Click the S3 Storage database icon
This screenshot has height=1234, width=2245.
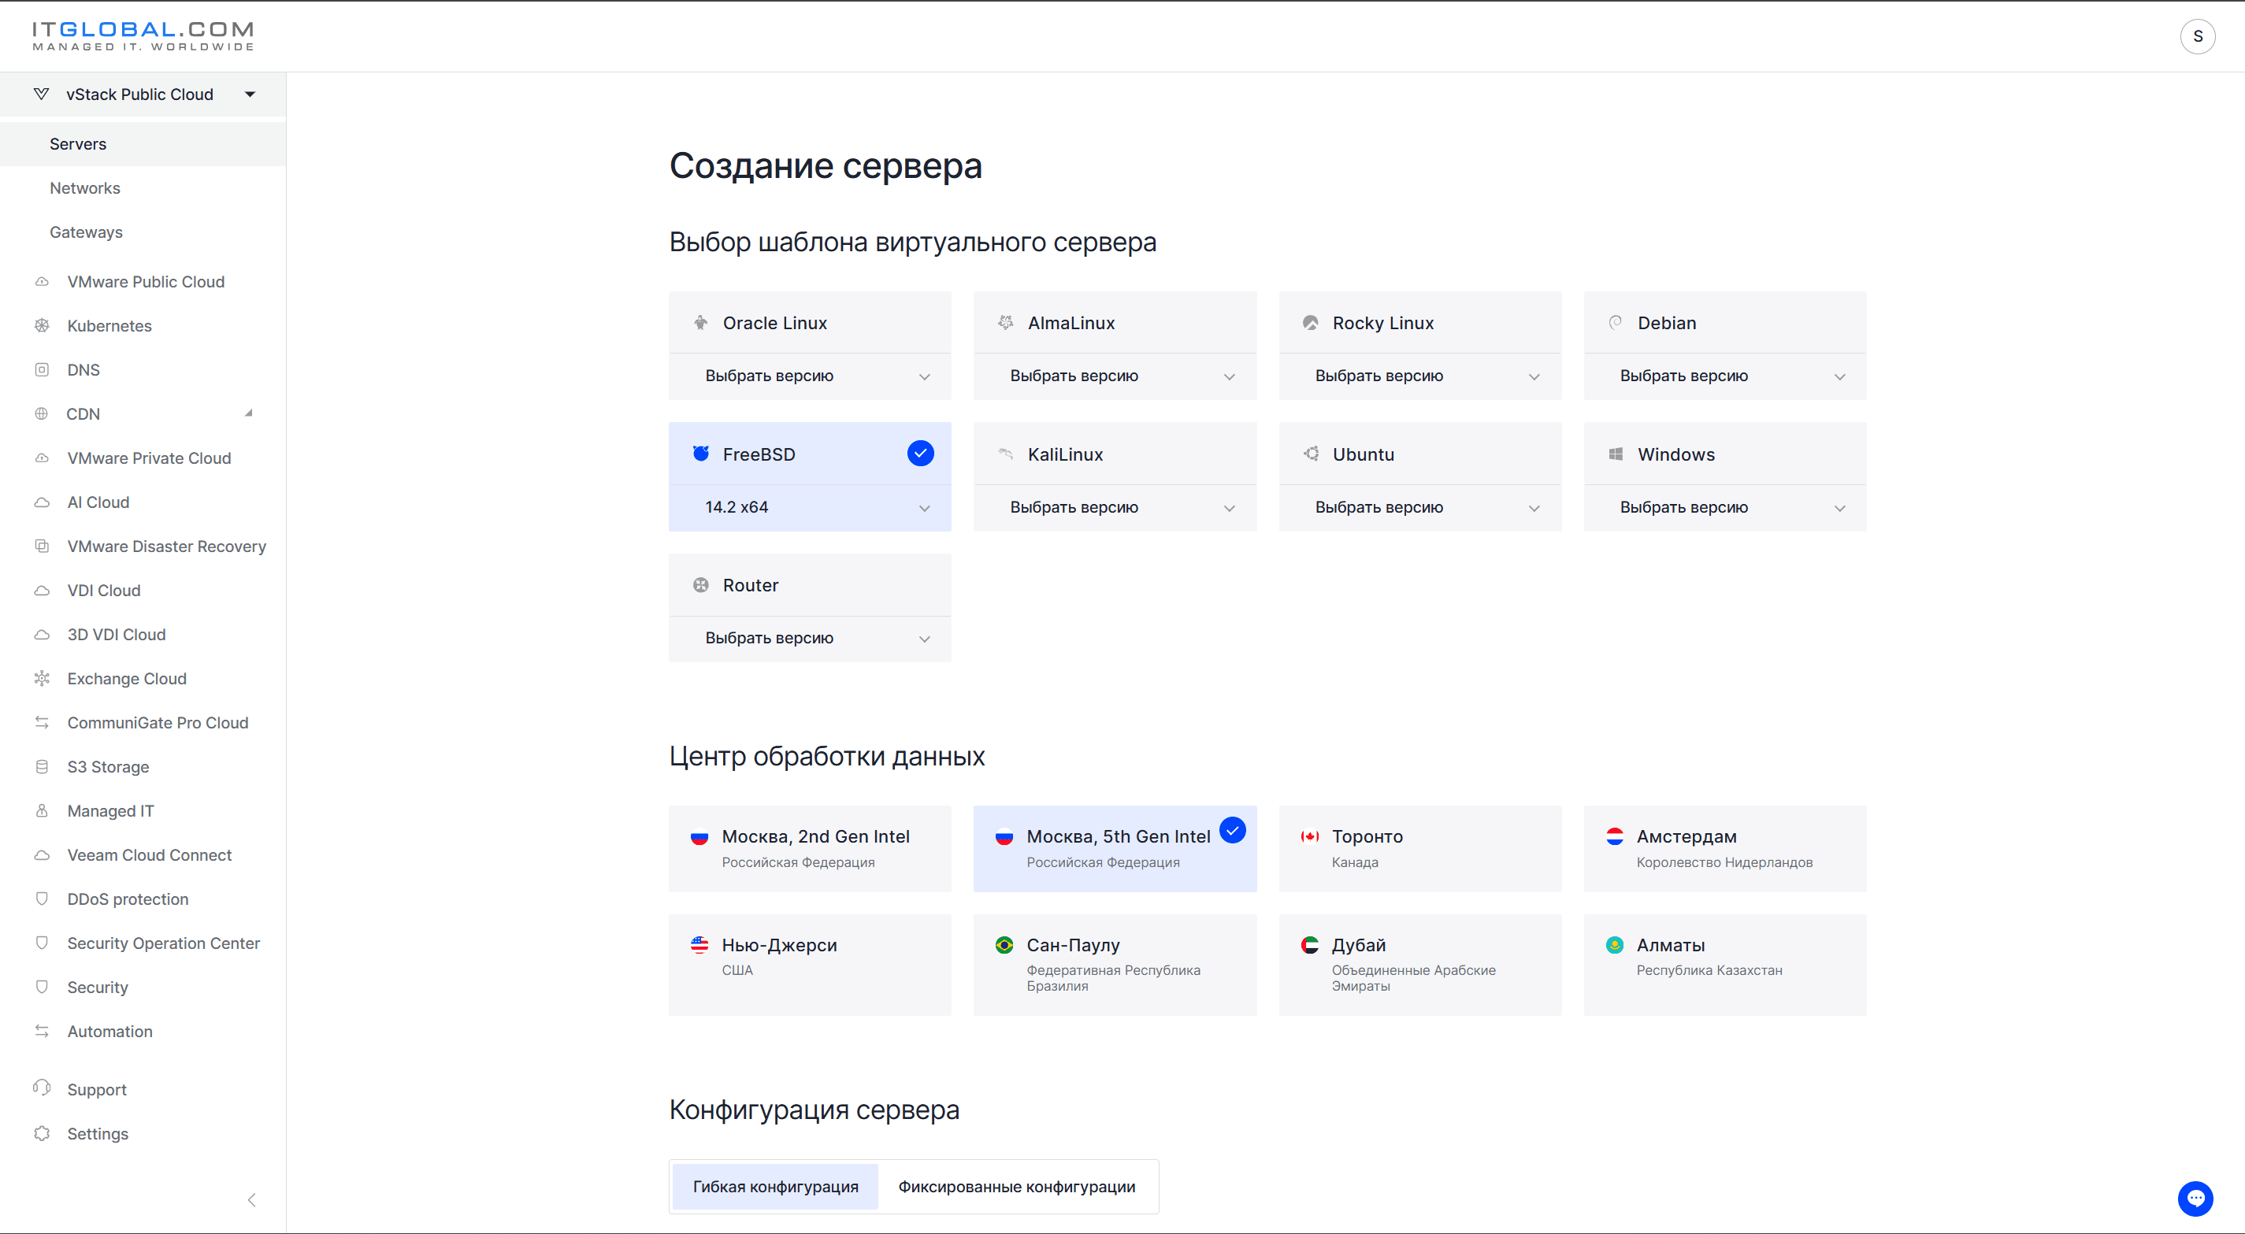pos(42,767)
